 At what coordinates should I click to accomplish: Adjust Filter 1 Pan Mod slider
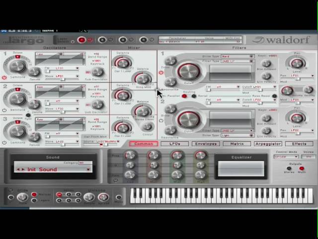(x=297, y=79)
